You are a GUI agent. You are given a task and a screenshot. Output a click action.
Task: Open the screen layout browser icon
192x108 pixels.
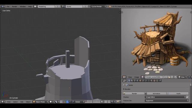tap(36, 6)
